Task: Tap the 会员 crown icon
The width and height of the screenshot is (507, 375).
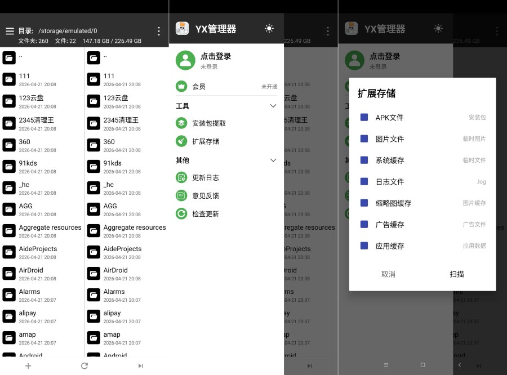Action: (183, 86)
